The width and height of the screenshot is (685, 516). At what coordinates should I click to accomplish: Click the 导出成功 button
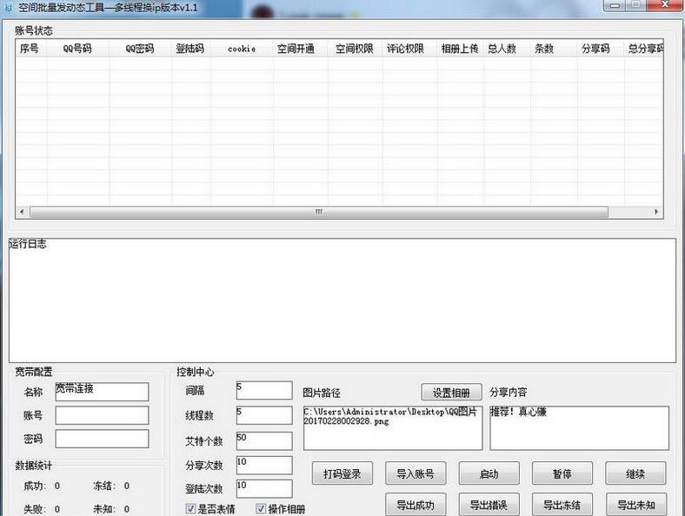coord(416,505)
